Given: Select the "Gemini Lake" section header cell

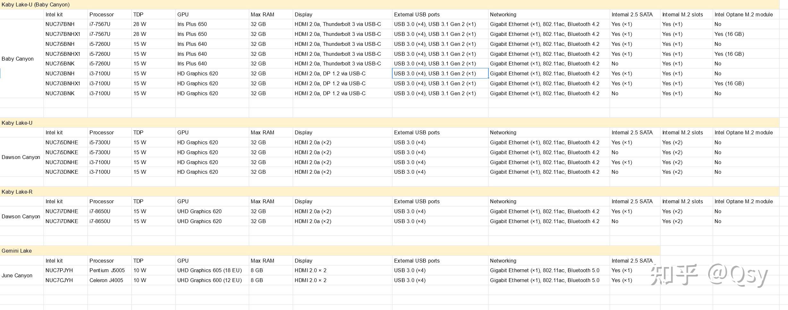Looking at the screenshot, I should pos(17,251).
